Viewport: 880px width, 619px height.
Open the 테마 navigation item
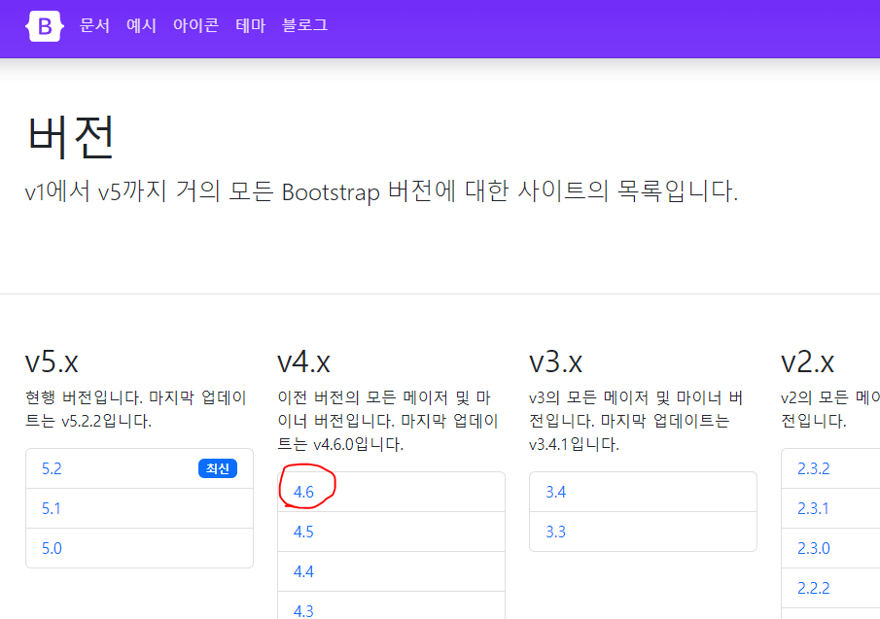[x=250, y=25]
